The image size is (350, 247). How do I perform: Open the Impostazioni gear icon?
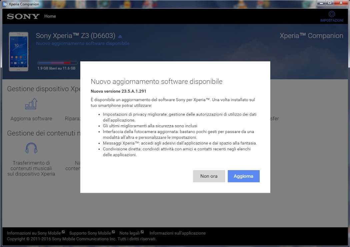pyautogui.click(x=332, y=14)
